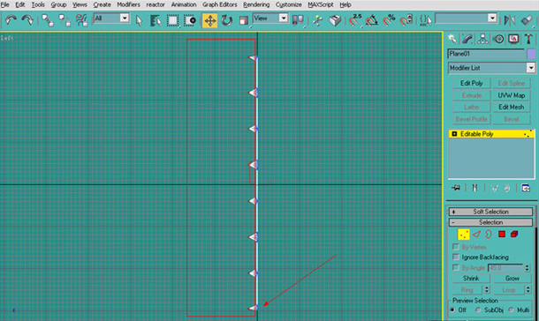Select the Multi preview selection radio

tap(511, 310)
